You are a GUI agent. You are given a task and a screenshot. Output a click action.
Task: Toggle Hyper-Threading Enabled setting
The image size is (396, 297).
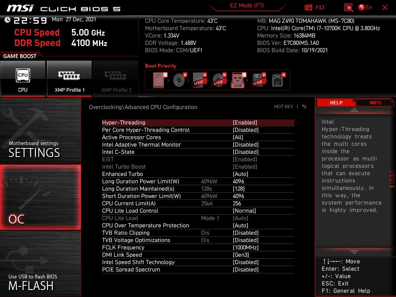198,123
